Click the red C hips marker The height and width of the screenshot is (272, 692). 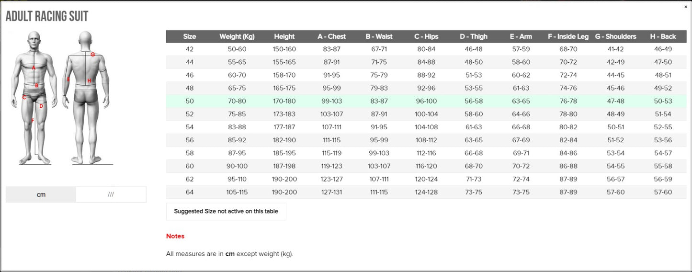pyautogui.click(x=24, y=97)
